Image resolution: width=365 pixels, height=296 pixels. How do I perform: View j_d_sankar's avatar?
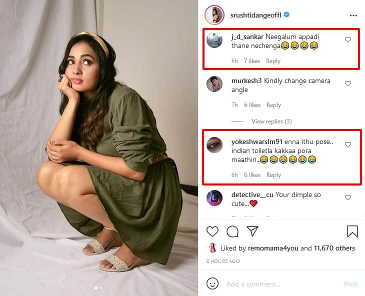(214, 40)
